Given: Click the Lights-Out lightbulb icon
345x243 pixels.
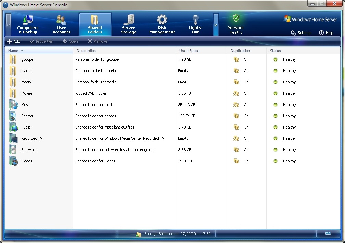Looking at the screenshot, I should pos(195,19).
